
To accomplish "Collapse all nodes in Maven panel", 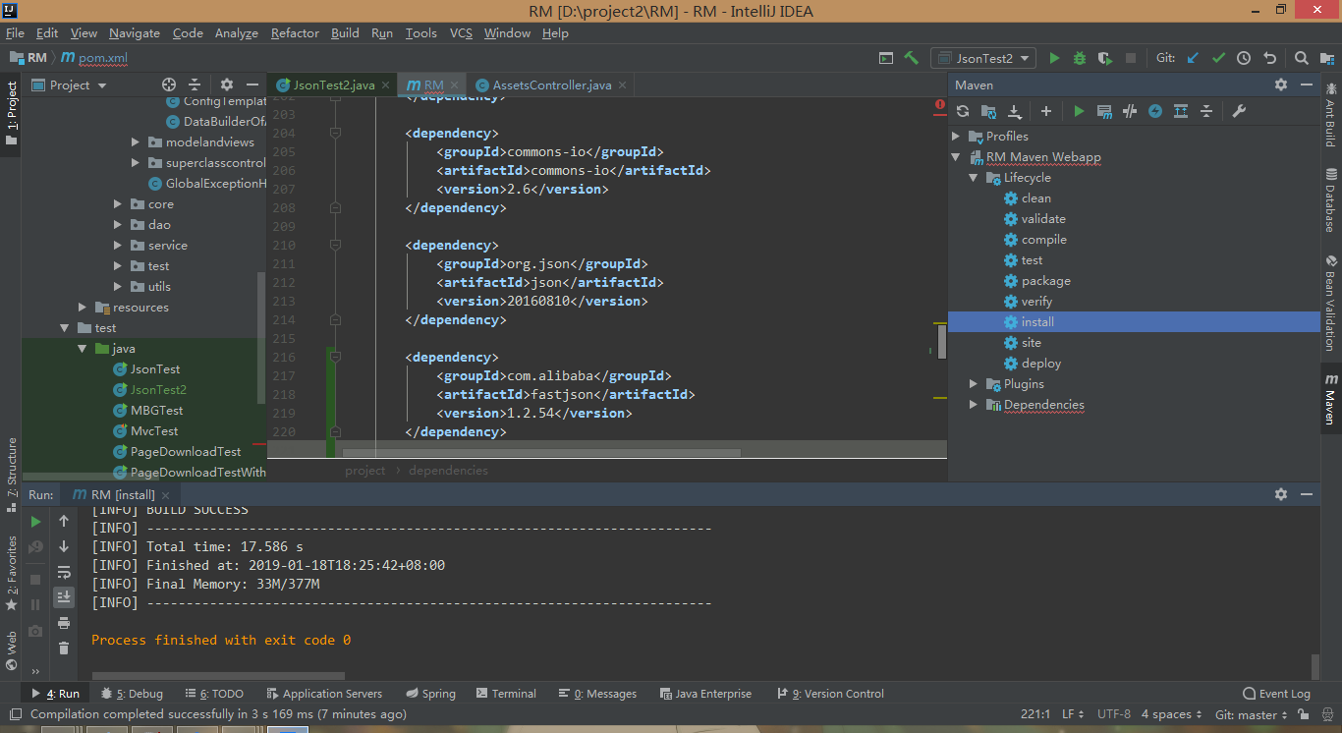I will (1206, 111).
